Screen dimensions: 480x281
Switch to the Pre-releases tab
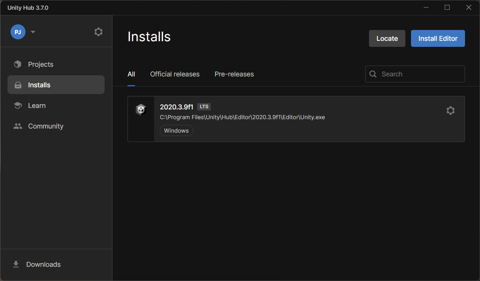(234, 74)
